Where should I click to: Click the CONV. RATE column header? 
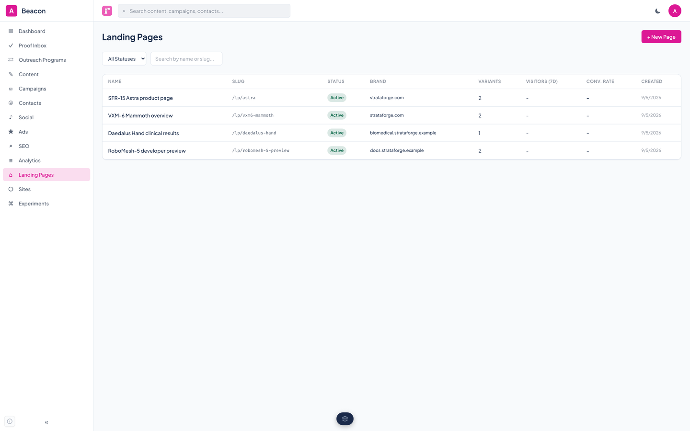click(600, 81)
